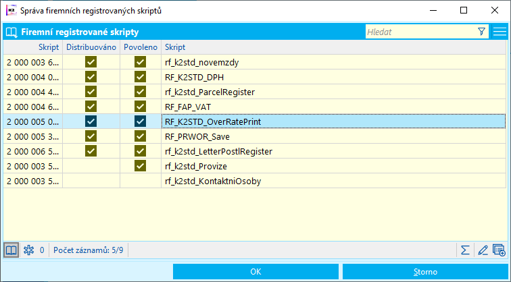Viewport: 511px width, 282px height.
Task: Maximize the script management window
Action: pos(464,10)
